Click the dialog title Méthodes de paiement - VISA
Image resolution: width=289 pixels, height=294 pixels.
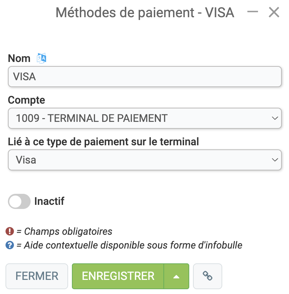click(145, 12)
